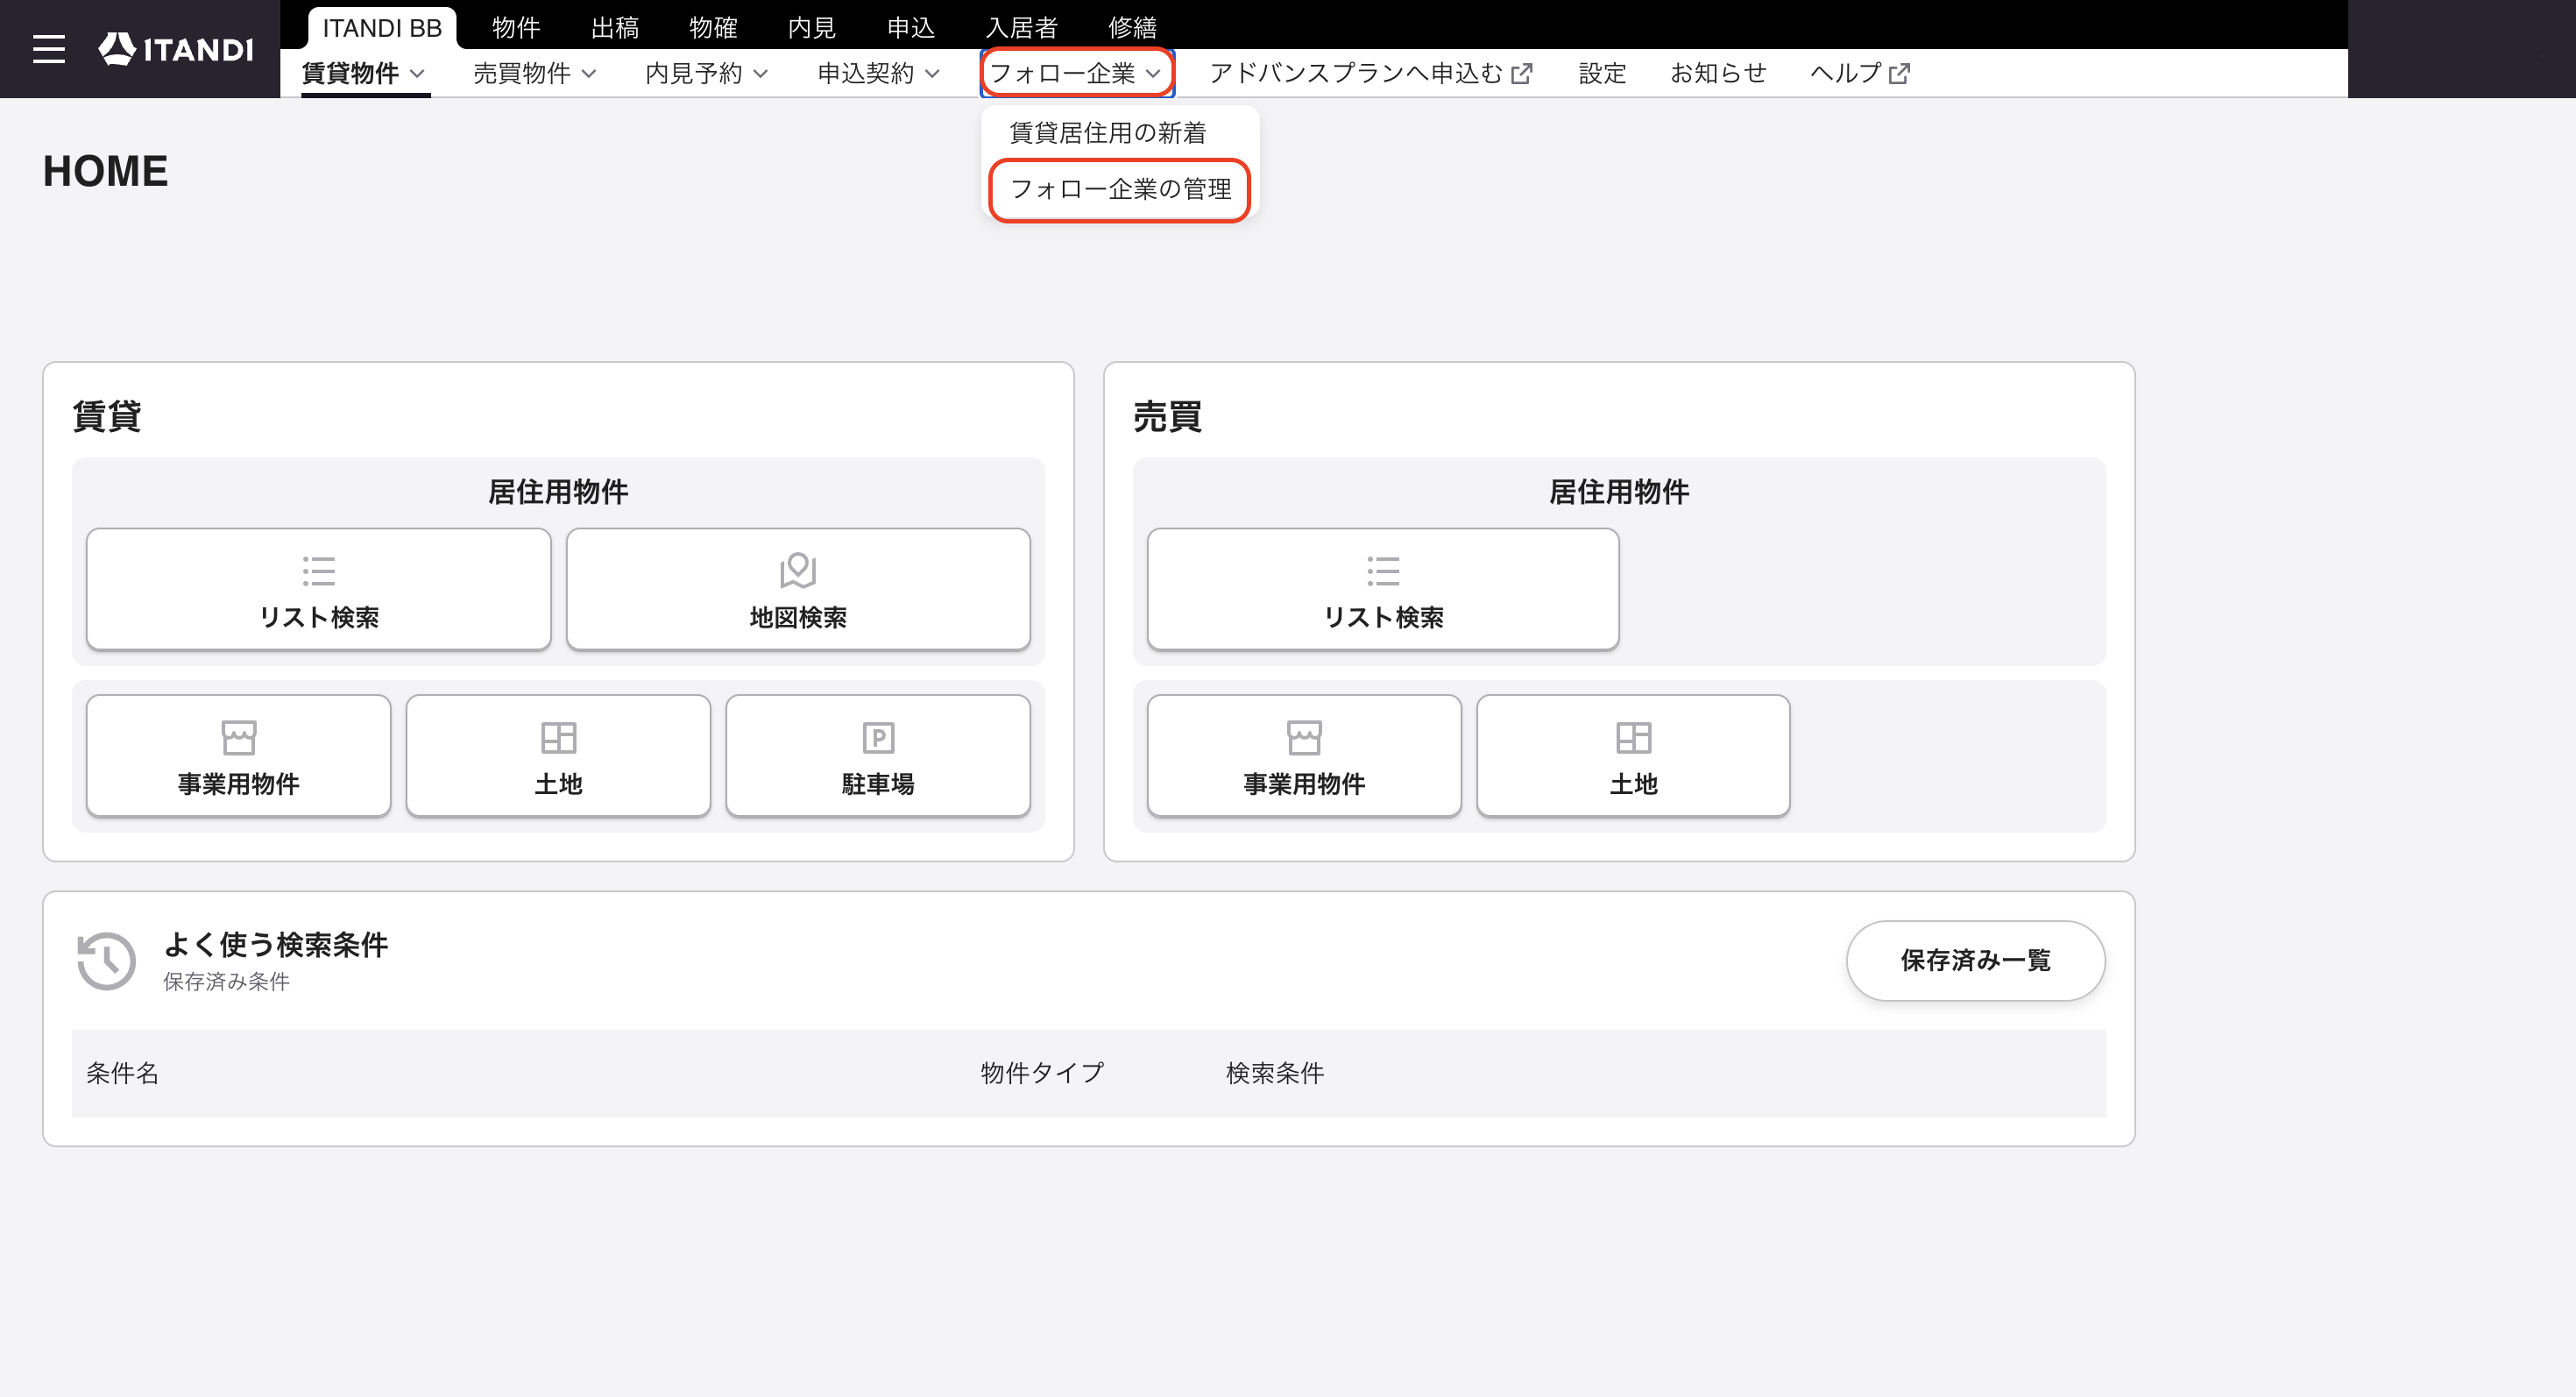Screen dimensions: 2576x1397
Task: Click the 売買 リスト検索 button
Action: pyautogui.click(x=1383, y=589)
